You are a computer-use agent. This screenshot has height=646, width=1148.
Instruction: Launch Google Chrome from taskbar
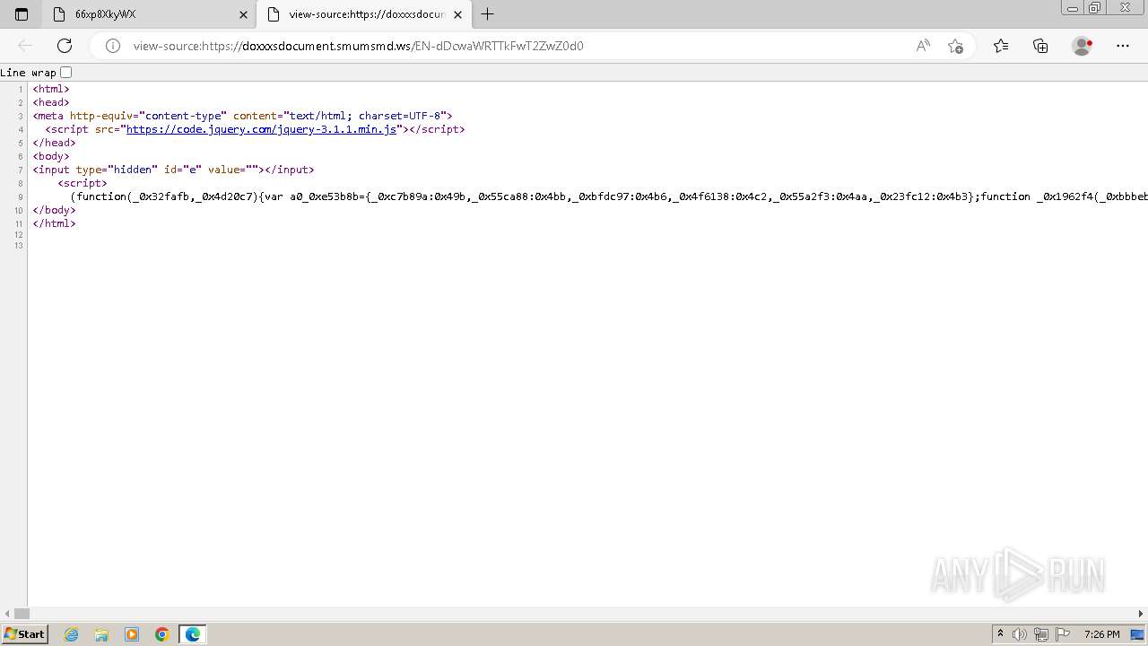162,634
